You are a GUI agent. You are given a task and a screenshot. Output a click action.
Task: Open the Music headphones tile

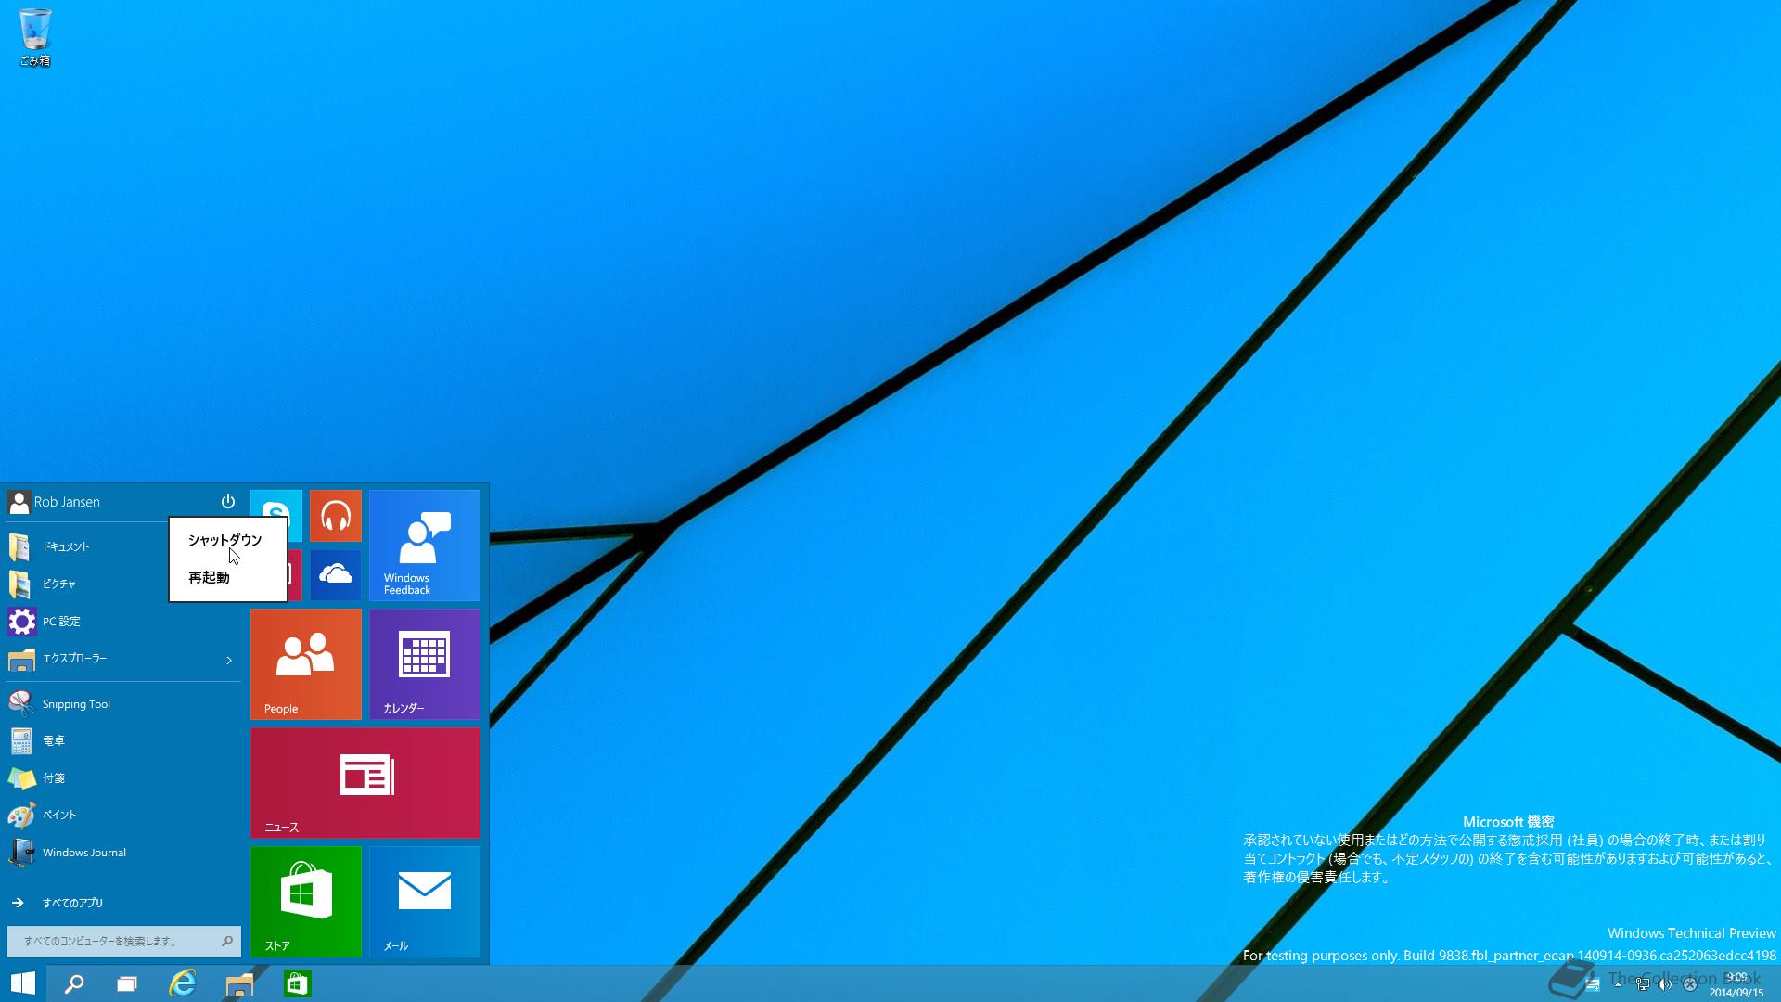[336, 516]
